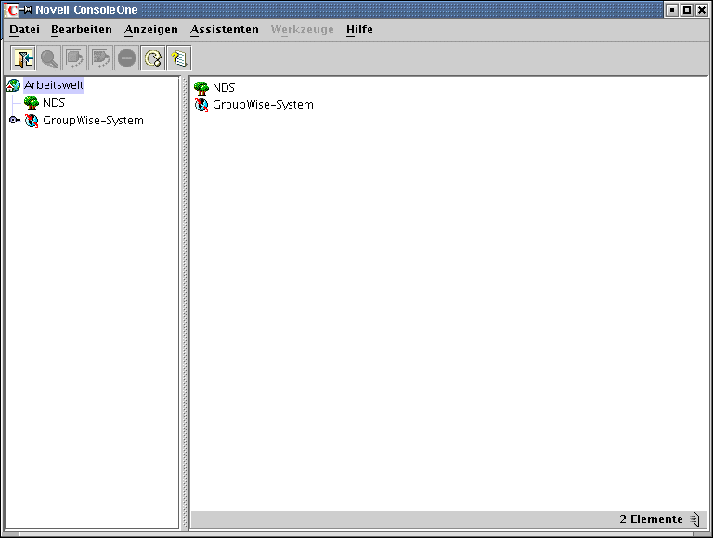Screen dimensions: 713x538
Task: Click GroupWise-System globe icon in left tree
Action: point(32,121)
